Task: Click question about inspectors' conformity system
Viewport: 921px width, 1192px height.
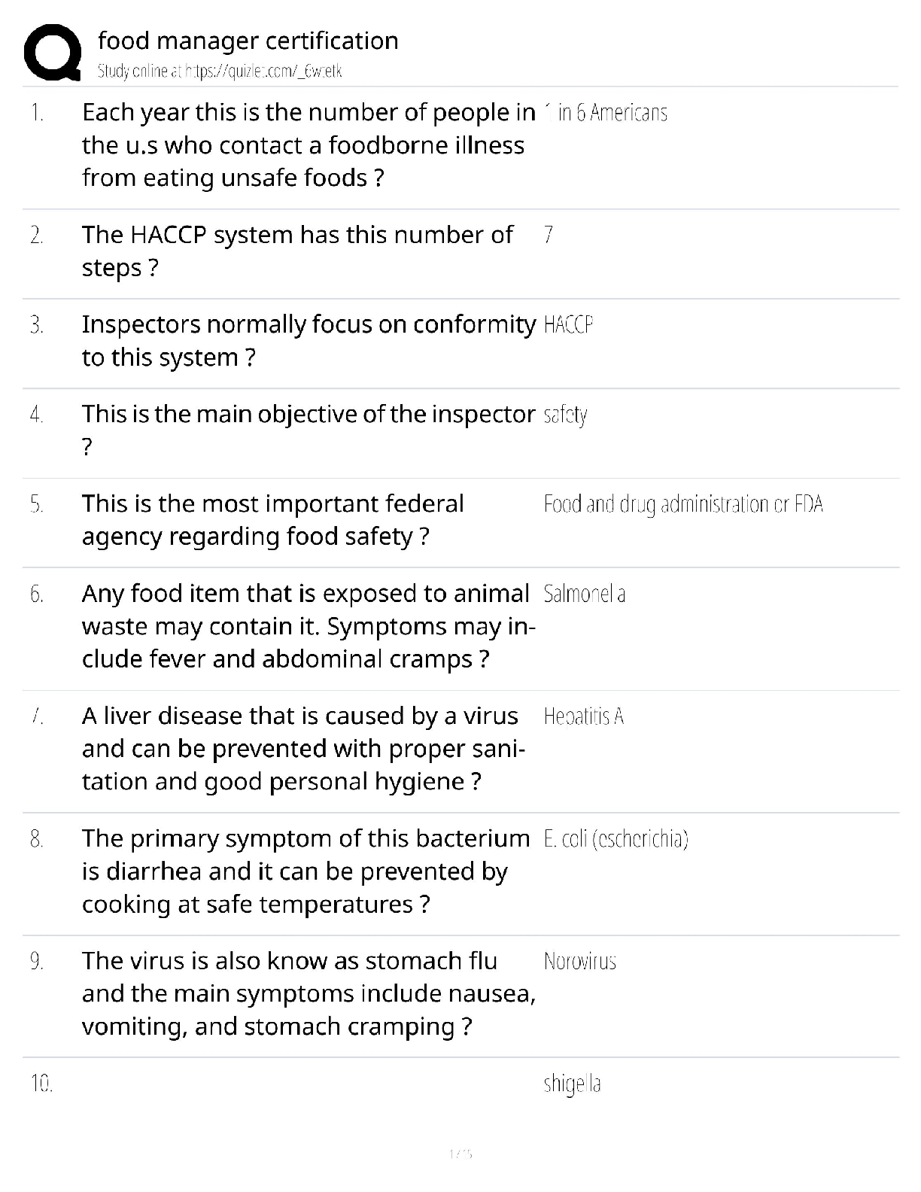Action: click(309, 340)
